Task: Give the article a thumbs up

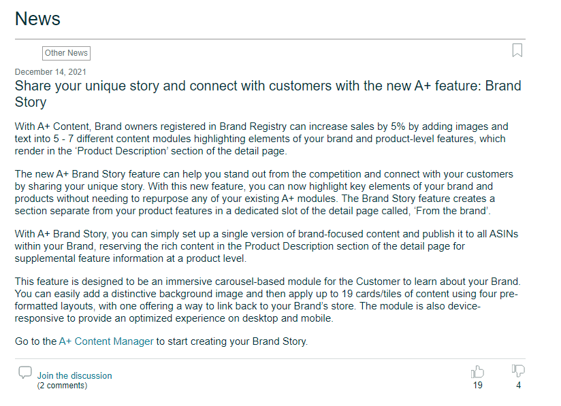Action: pyautogui.click(x=477, y=372)
